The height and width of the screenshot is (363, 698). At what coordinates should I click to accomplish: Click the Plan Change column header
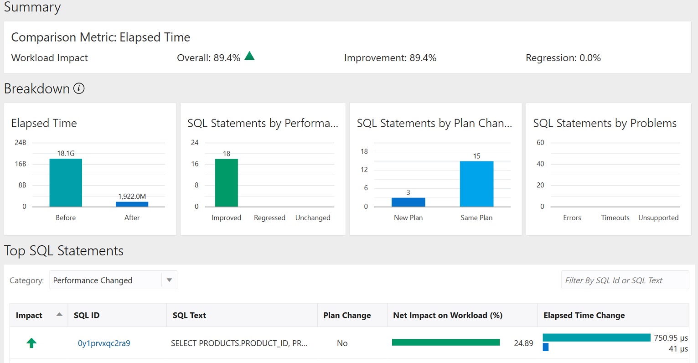tap(347, 315)
